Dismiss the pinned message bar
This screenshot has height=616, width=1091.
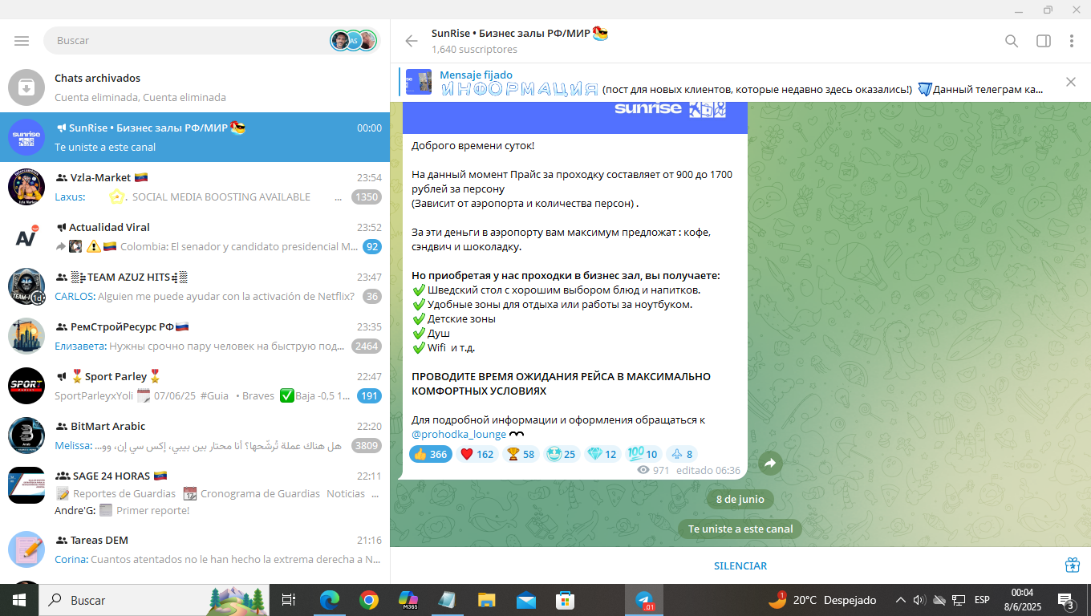tap(1071, 82)
